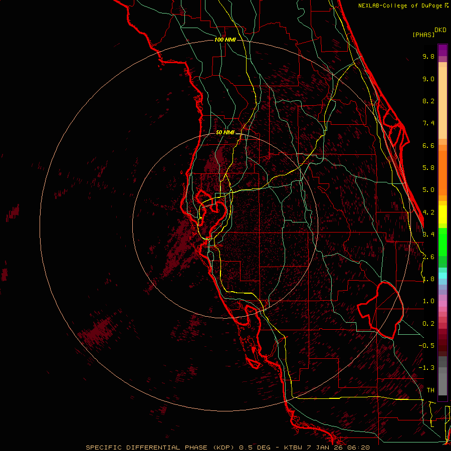
Task: Click the [PHAS] legend label
Action: pos(423,35)
